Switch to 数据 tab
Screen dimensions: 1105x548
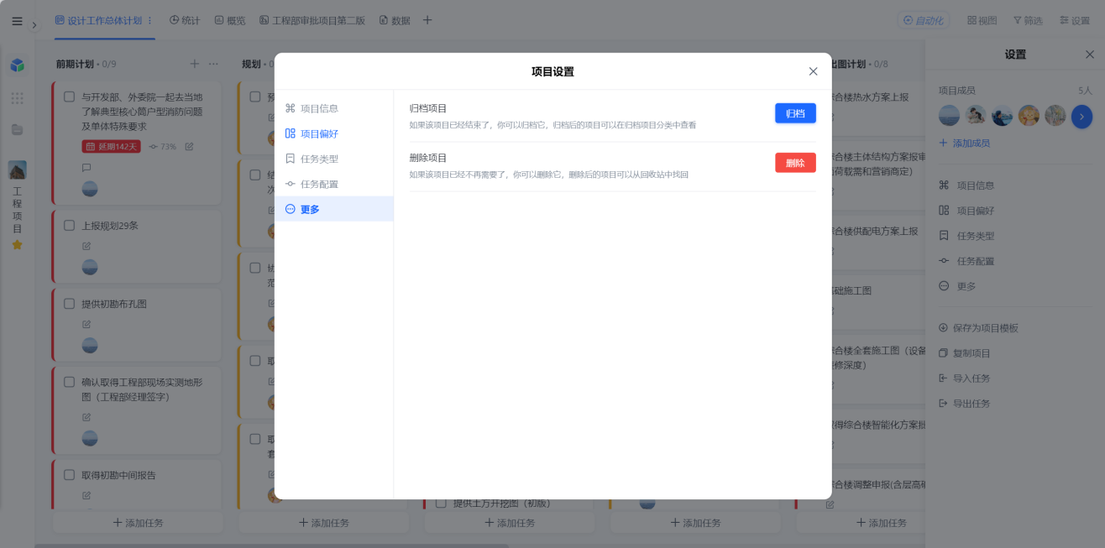click(395, 20)
